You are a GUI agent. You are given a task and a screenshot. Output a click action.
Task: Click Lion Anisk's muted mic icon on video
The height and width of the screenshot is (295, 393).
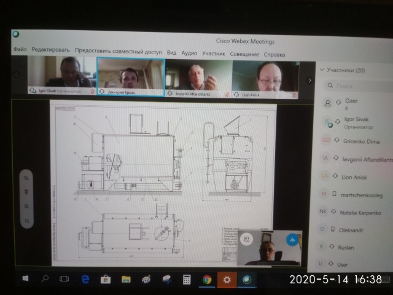tap(294, 95)
